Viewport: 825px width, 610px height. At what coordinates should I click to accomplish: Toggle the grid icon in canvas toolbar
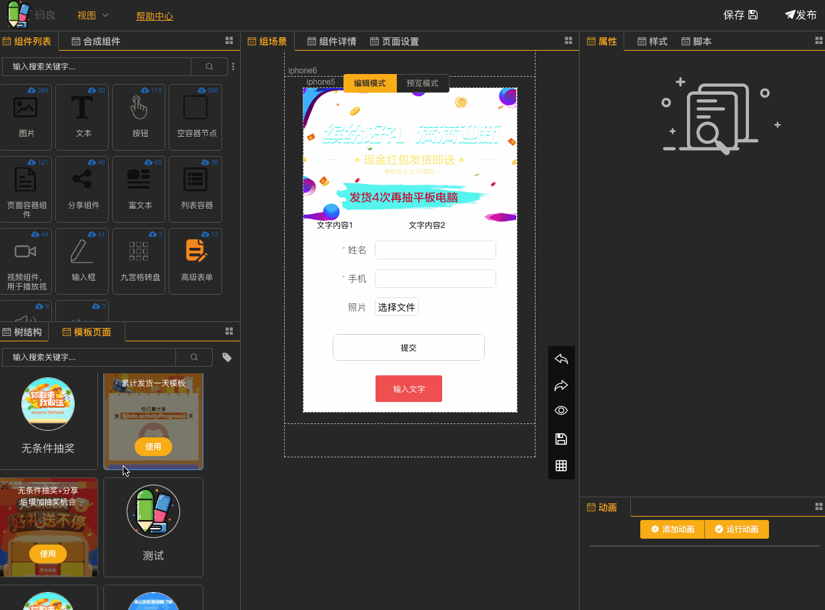tap(561, 465)
